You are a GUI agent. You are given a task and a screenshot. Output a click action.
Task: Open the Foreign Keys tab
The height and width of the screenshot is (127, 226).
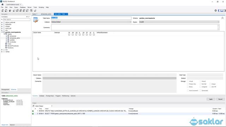tap(50, 96)
